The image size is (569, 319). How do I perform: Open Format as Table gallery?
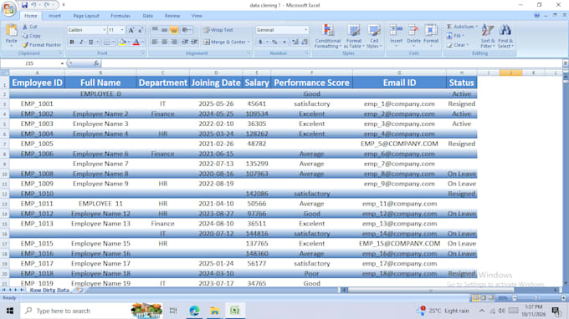point(353,36)
